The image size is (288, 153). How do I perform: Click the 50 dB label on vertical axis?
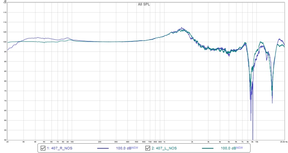(x=5, y=140)
